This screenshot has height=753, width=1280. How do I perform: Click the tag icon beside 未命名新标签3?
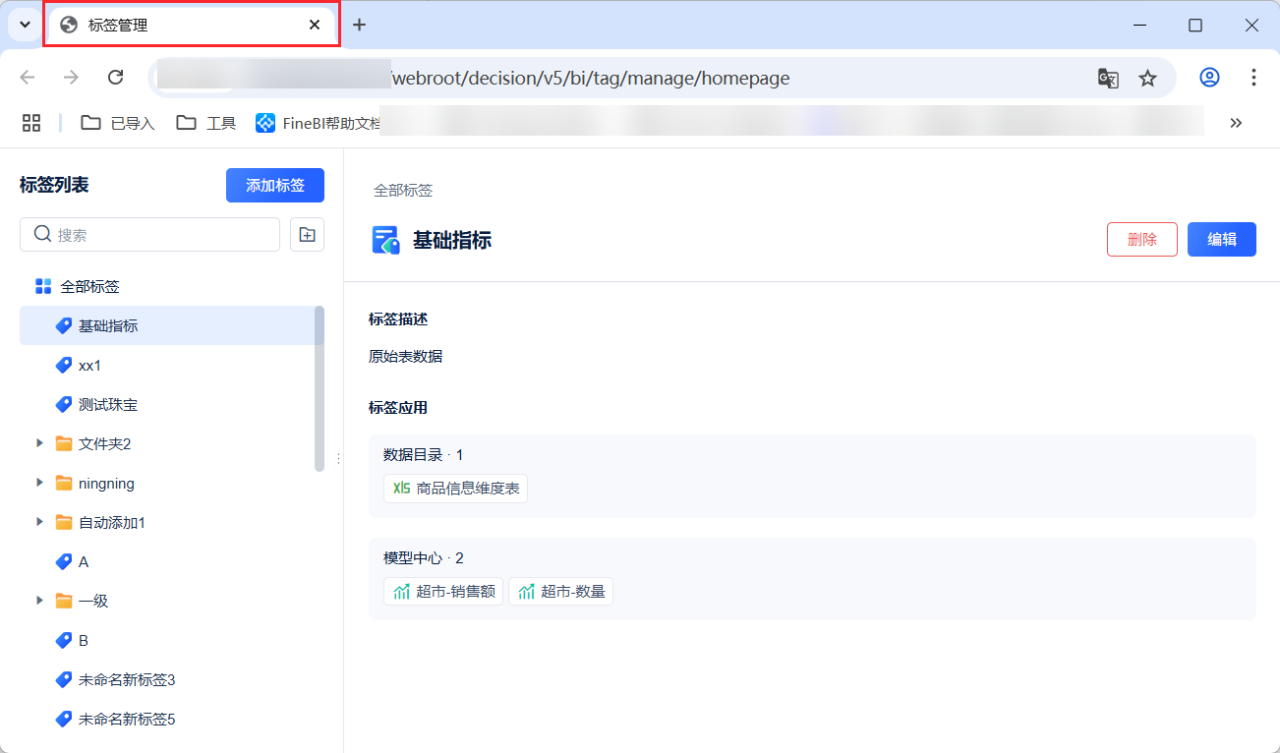point(64,679)
